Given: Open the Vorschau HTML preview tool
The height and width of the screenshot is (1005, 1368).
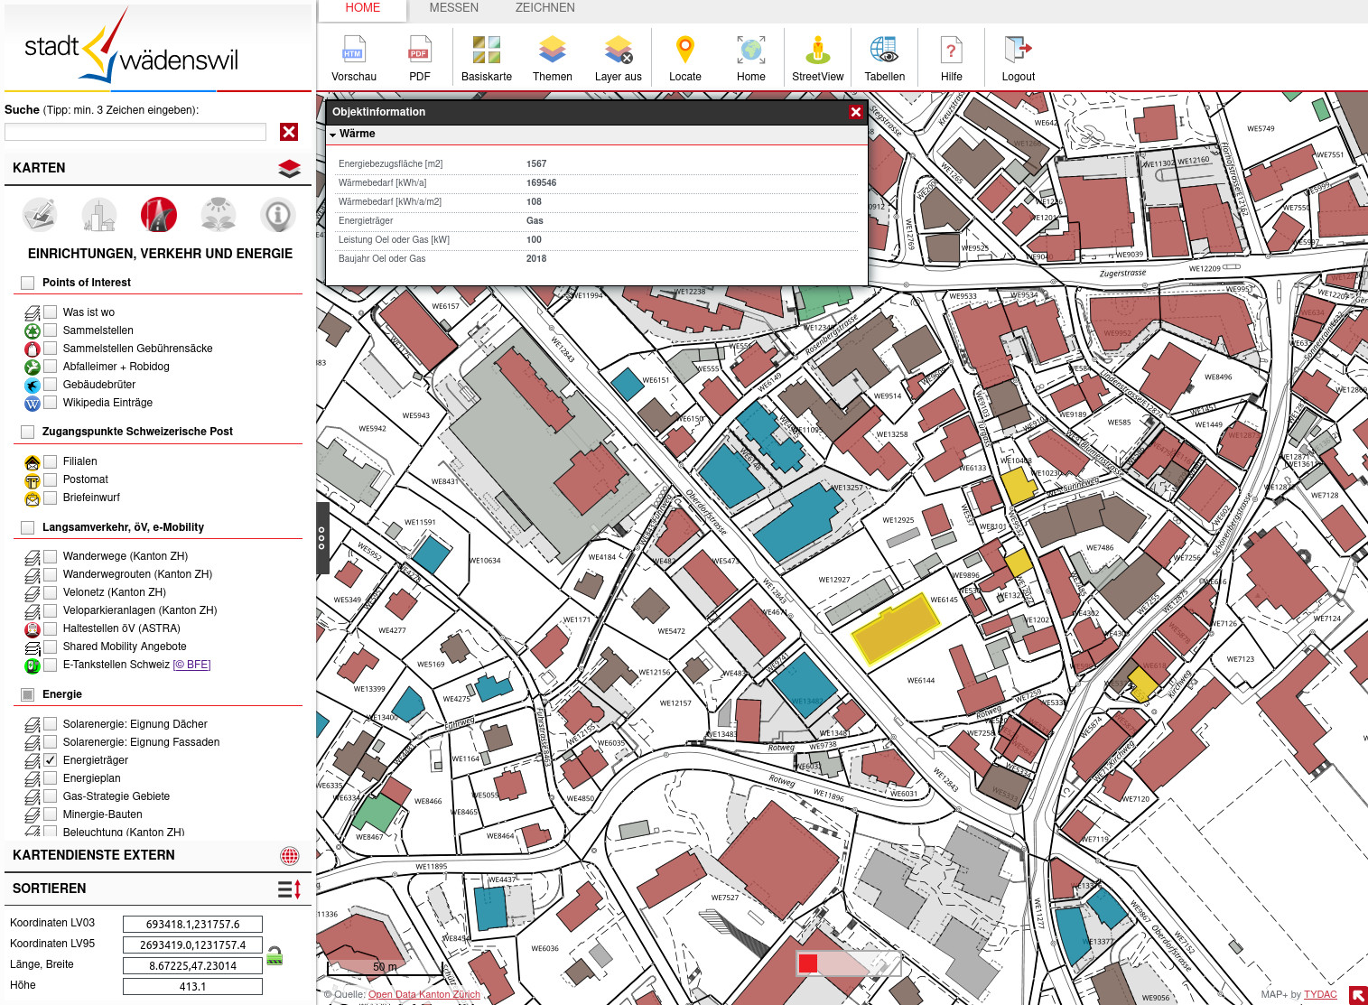Looking at the screenshot, I should point(354,59).
